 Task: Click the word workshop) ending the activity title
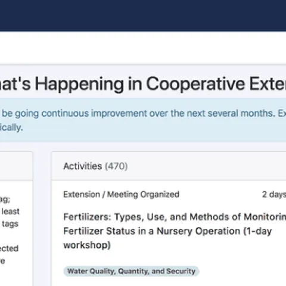point(87,245)
